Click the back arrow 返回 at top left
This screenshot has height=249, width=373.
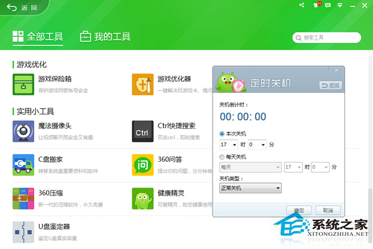click(22, 7)
